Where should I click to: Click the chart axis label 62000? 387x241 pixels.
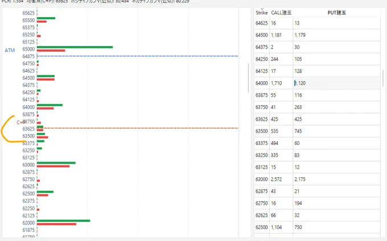coord(28,223)
